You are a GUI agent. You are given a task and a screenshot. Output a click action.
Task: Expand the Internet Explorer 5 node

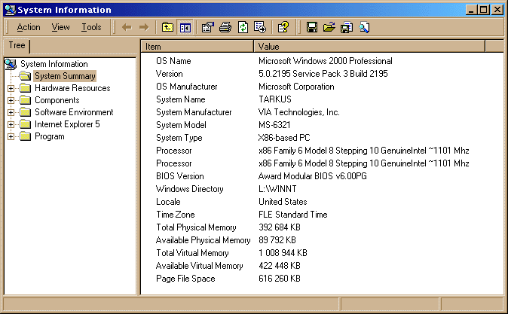click(x=11, y=124)
